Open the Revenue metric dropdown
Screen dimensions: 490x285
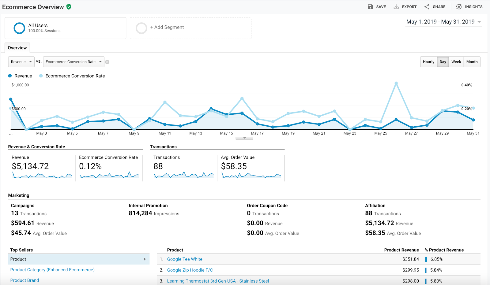(x=21, y=62)
